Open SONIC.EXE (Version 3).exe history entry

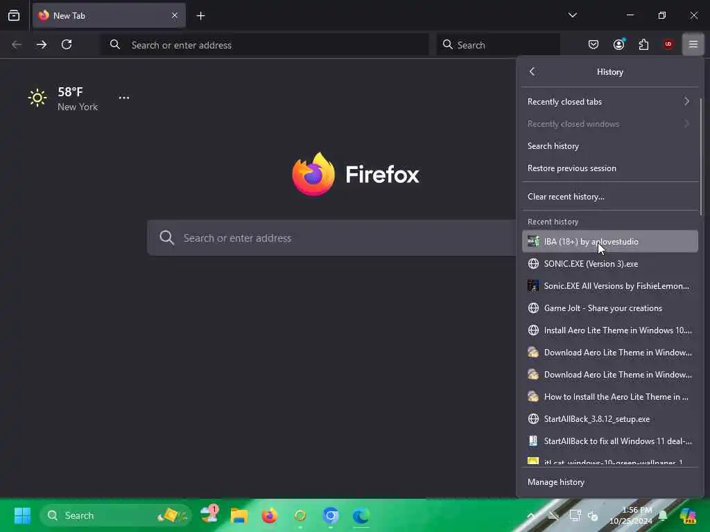click(x=609, y=264)
